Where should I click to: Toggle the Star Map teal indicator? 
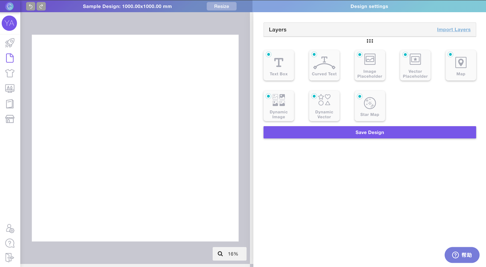(360, 96)
